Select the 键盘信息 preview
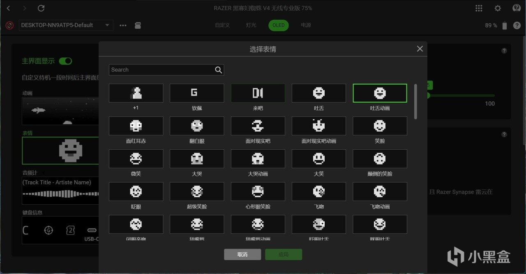 pos(60,230)
